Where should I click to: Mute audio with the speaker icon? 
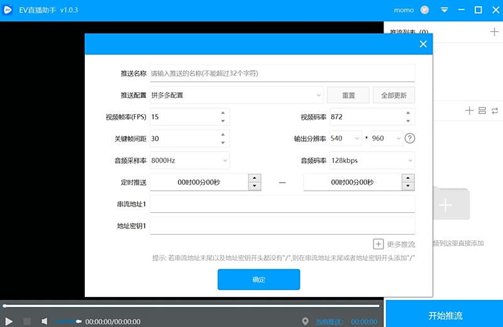[x=45, y=321]
